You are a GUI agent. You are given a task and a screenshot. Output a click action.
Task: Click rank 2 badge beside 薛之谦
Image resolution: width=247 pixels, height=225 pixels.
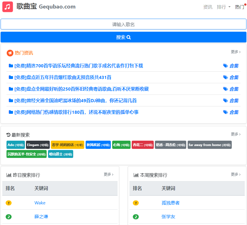9,217
